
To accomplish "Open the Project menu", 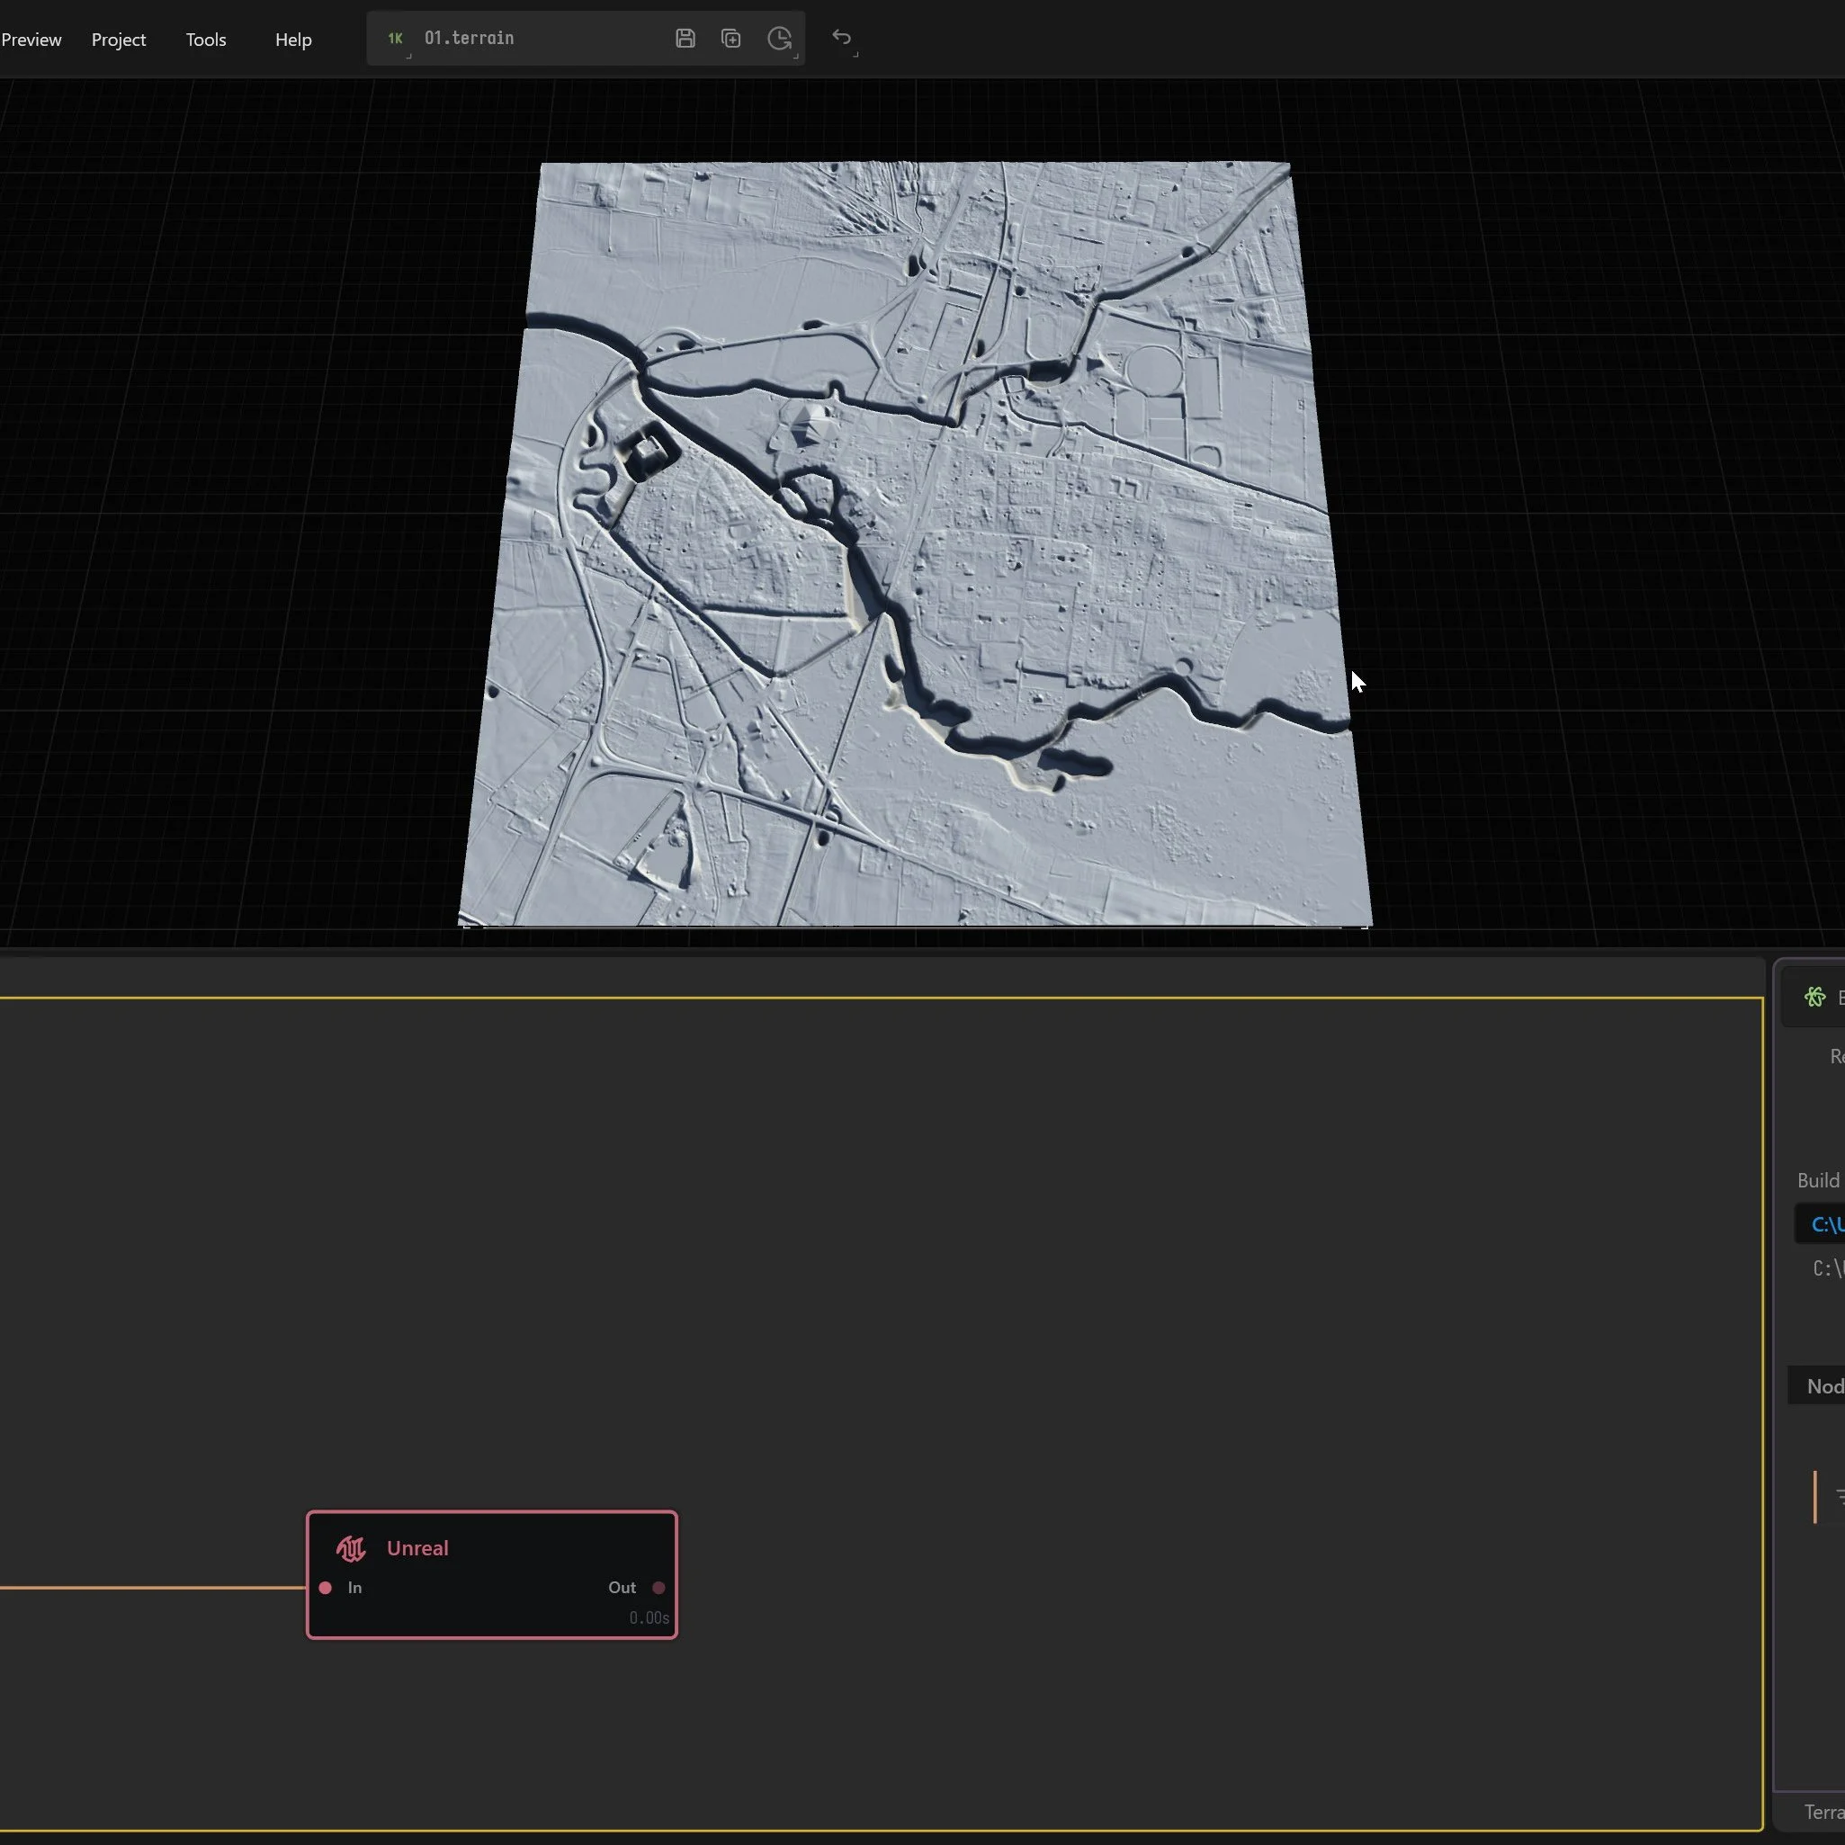I will (x=119, y=40).
